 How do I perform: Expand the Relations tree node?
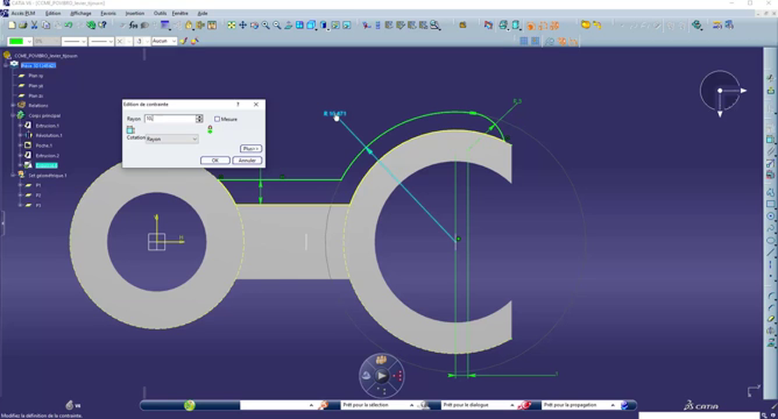[x=13, y=105]
